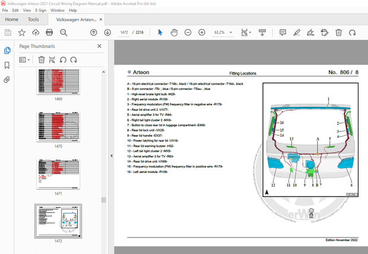Close the Page Thumbnails panel
This screenshot has width=368, height=254.
pos(99,46)
